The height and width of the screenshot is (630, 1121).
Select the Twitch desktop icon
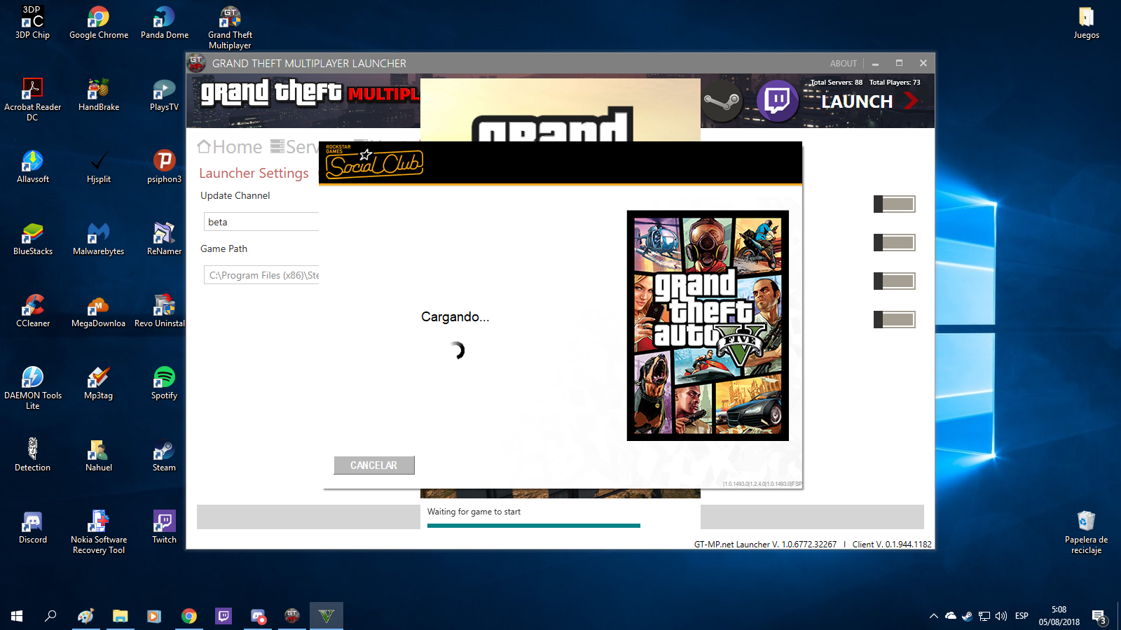(165, 527)
